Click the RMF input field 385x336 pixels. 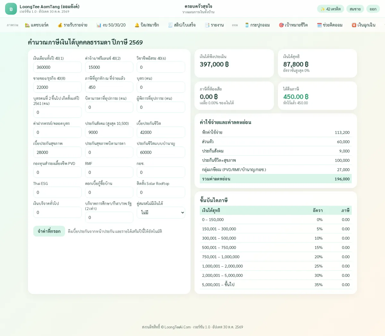[x=109, y=172]
